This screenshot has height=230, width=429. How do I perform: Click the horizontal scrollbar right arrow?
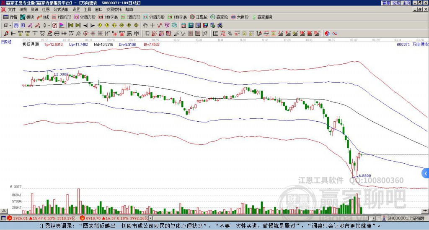[374, 218]
